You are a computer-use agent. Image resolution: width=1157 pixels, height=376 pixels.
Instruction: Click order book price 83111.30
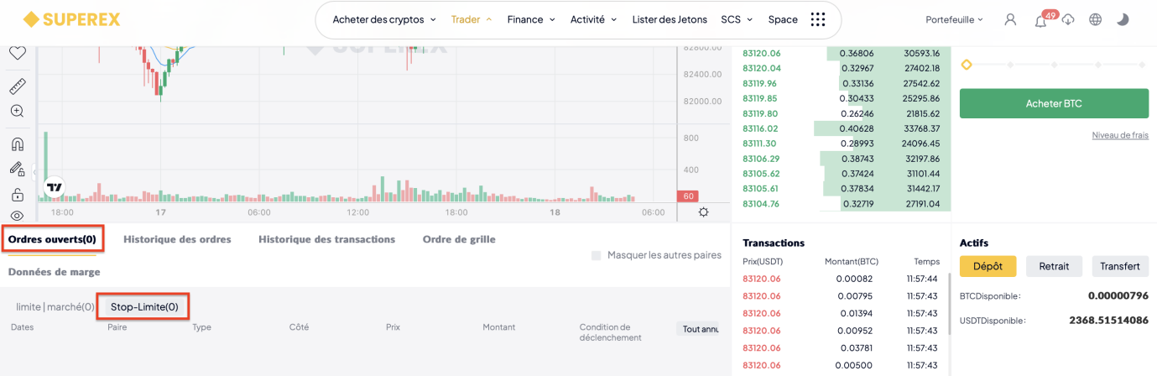click(760, 144)
